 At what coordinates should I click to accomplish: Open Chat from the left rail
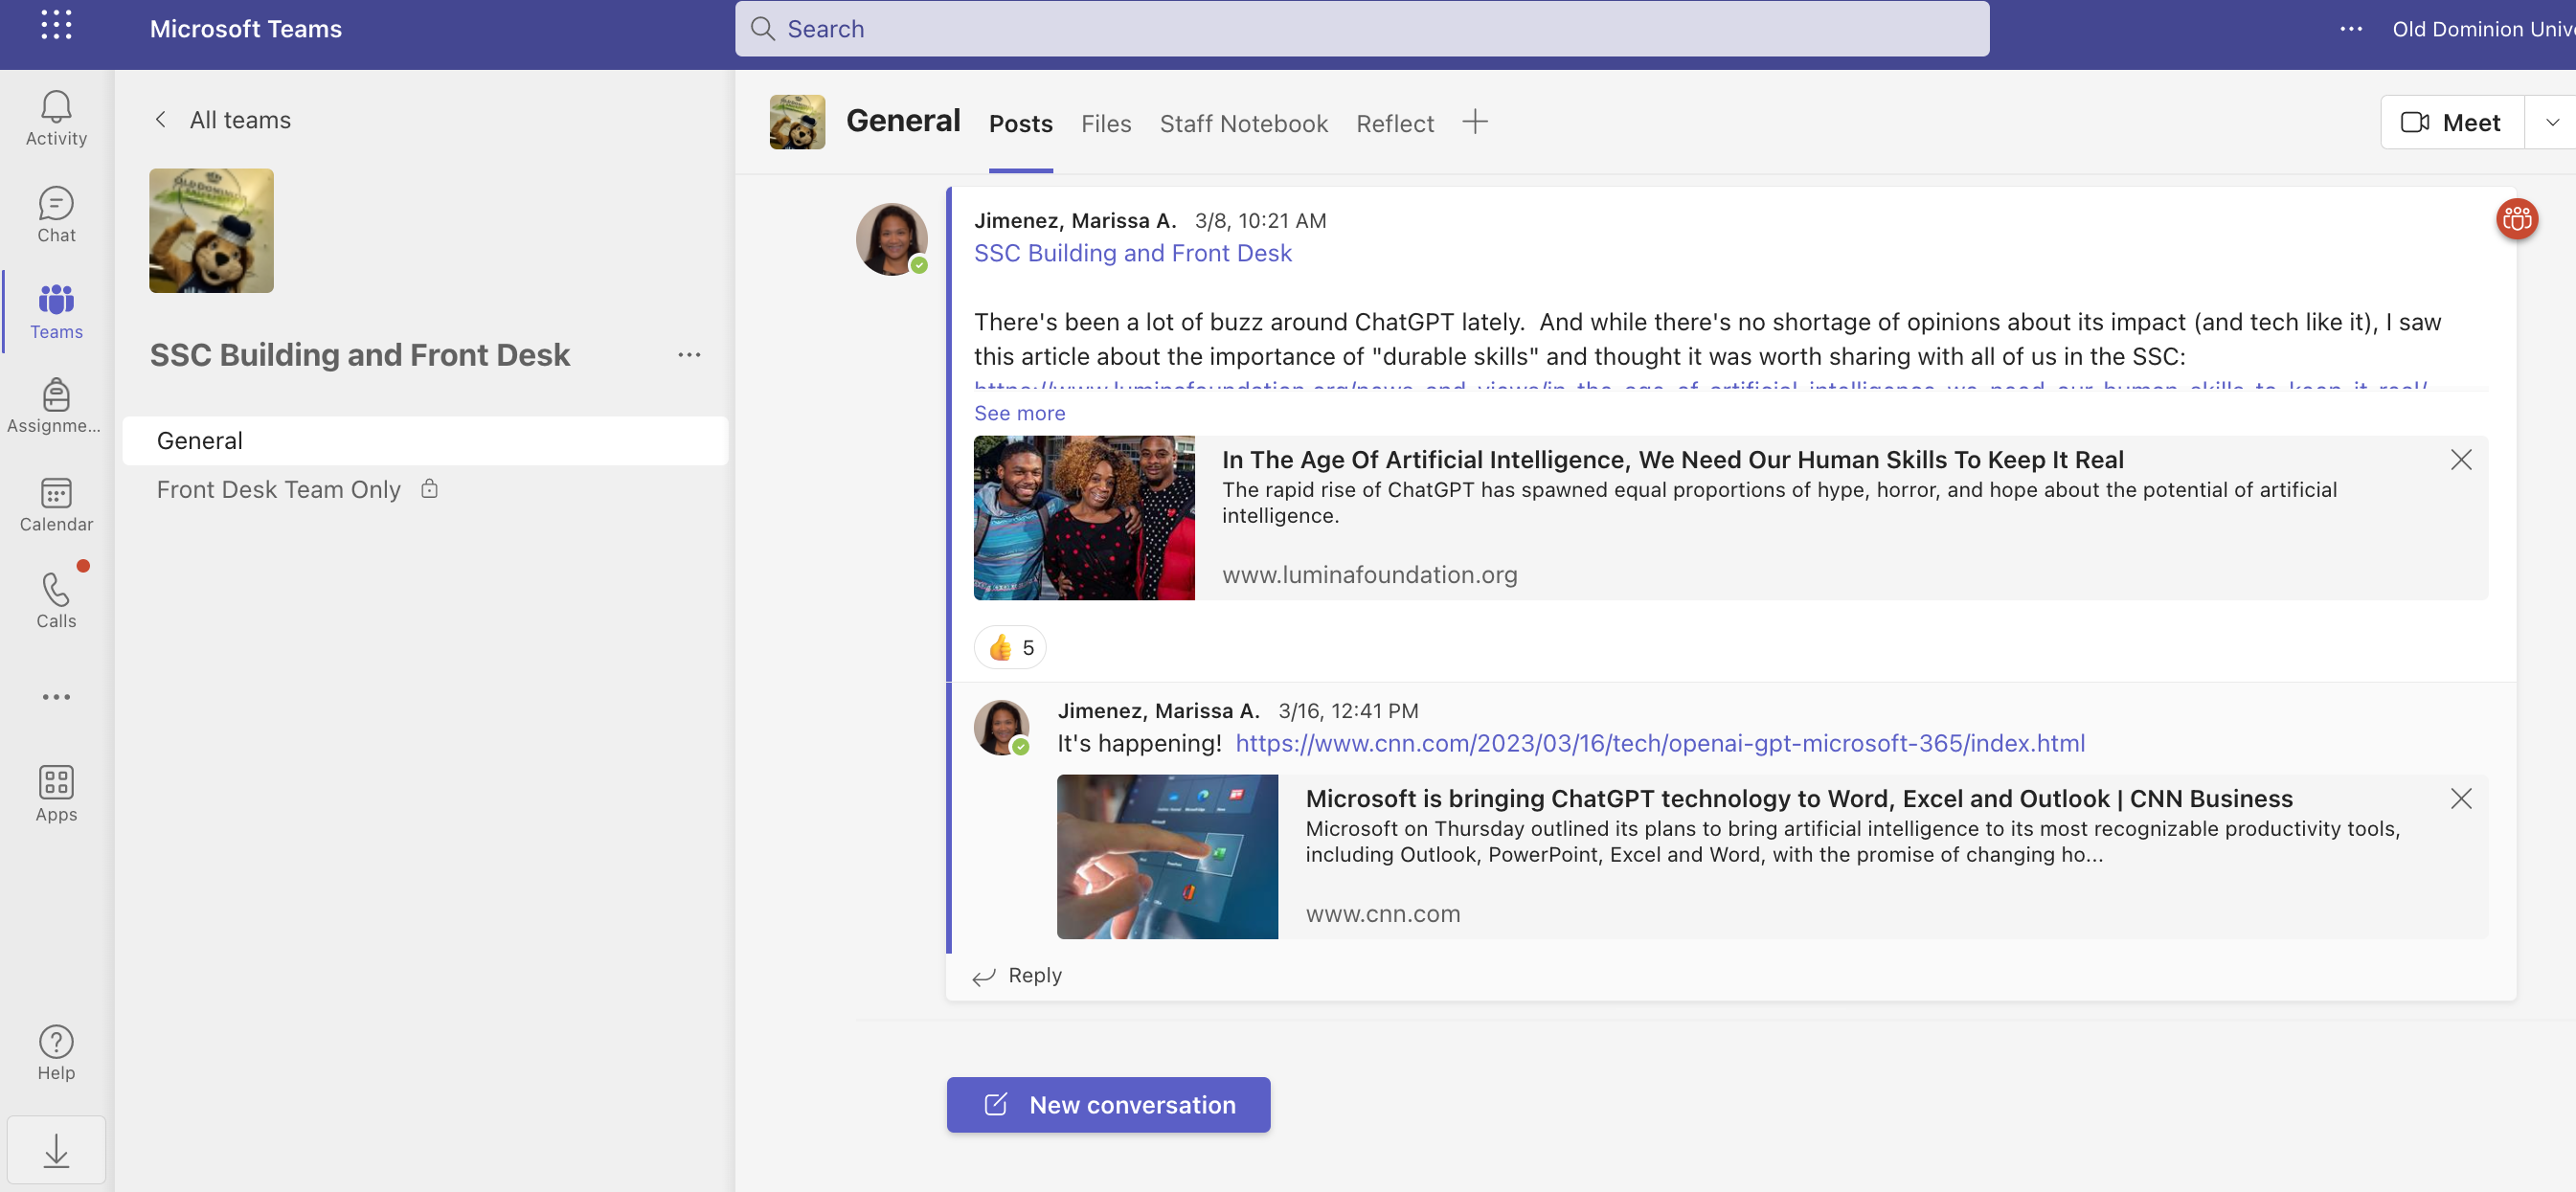(56, 215)
